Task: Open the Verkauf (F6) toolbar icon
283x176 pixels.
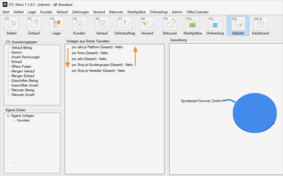Action: 102,24
